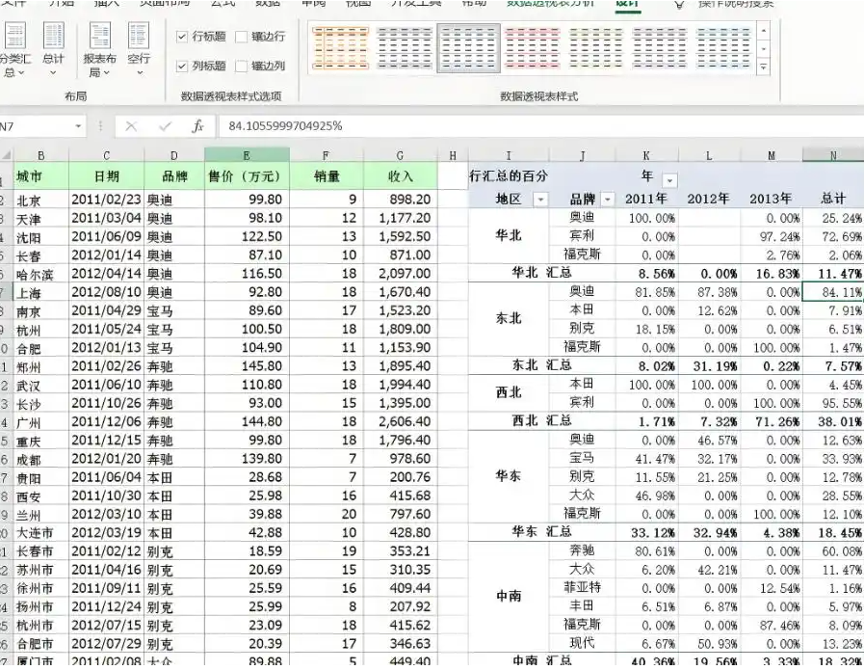Click the fx insert function icon
The width and height of the screenshot is (864, 670).
(x=197, y=126)
